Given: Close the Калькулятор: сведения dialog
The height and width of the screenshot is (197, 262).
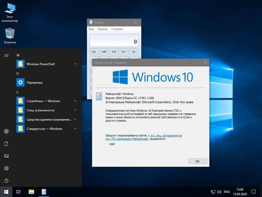Looking at the screenshot, I should click(205, 63).
